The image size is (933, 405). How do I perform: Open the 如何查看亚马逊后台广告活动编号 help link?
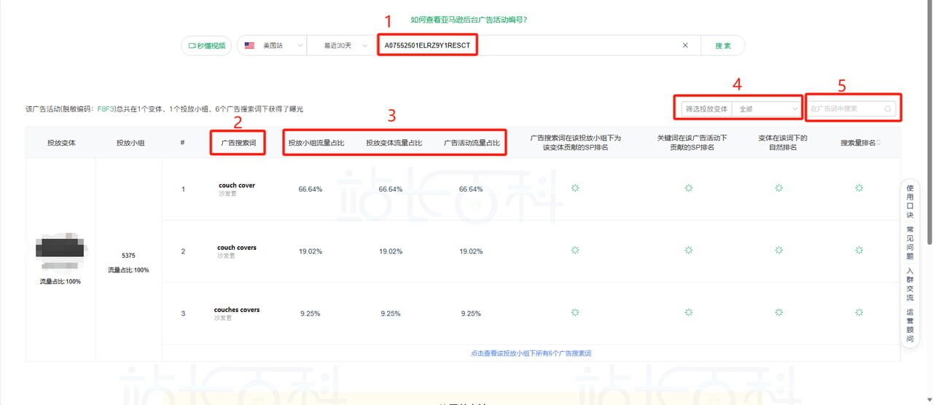[x=469, y=20]
